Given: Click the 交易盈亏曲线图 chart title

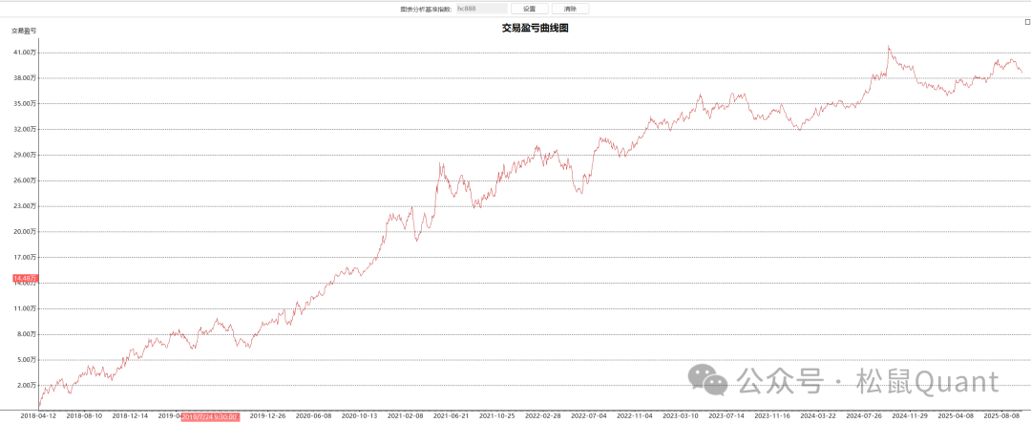Looking at the screenshot, I should [535, 28].
